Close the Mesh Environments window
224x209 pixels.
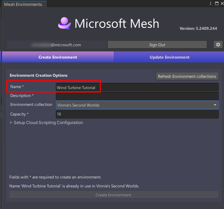[222, 3]
